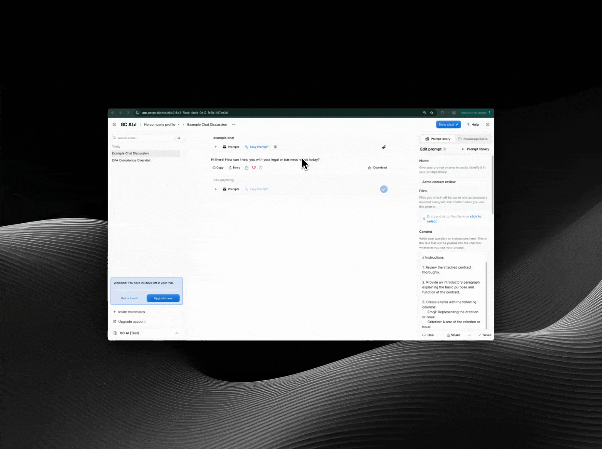Click into the Instructions content text area
602x449 pixels.
click(x=452, y=291)
